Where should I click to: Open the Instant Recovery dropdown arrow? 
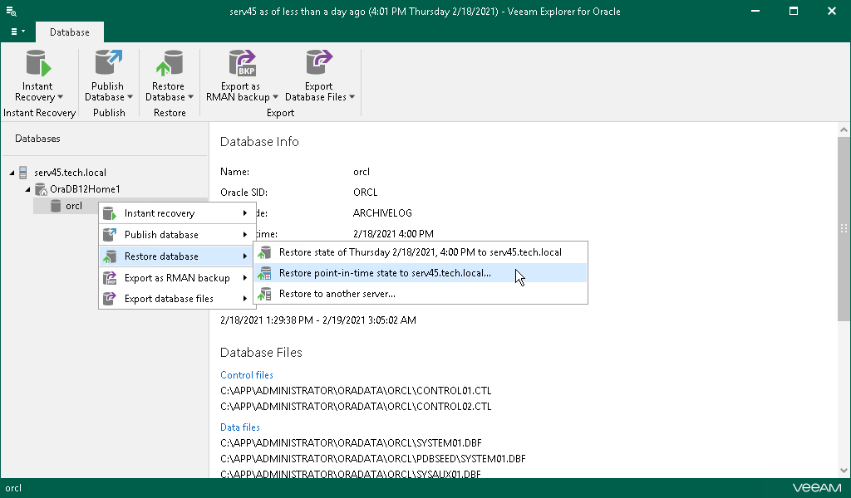tap(60, 97)
